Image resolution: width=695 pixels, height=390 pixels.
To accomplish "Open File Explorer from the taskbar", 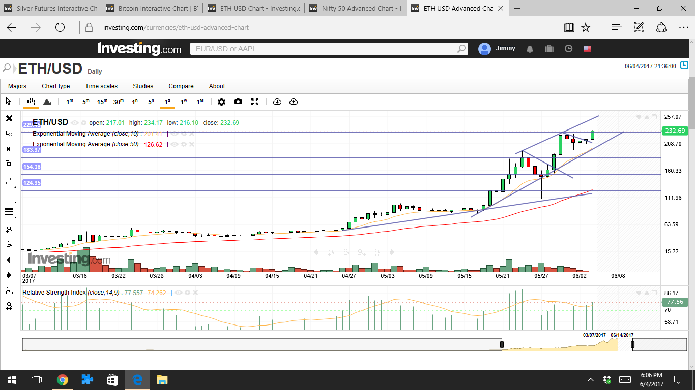I will coord(162,380).
